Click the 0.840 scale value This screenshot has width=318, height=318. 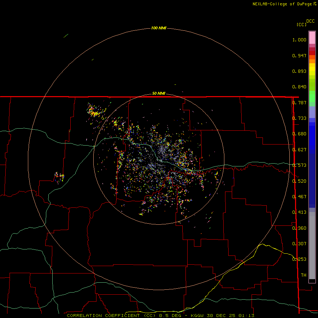[299, 87]
